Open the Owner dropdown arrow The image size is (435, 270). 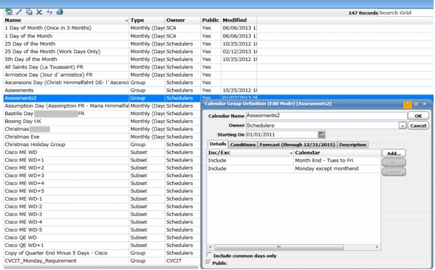click(403, 125)
